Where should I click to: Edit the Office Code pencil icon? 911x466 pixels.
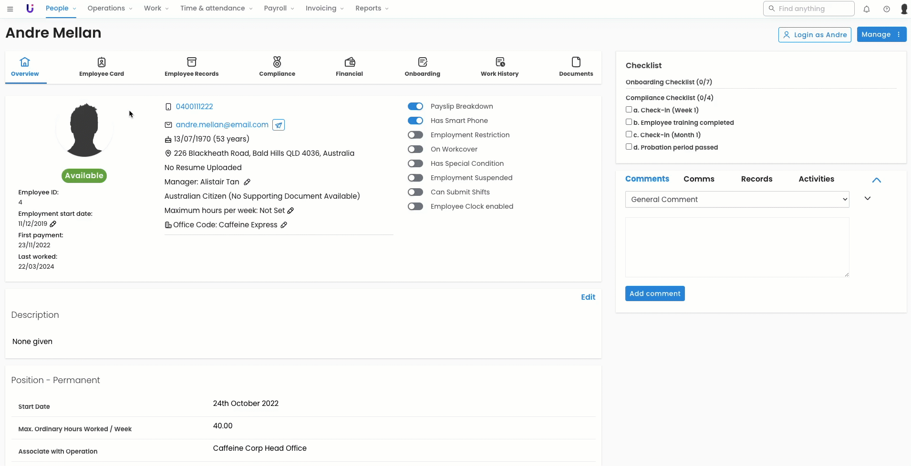point(284,225)
